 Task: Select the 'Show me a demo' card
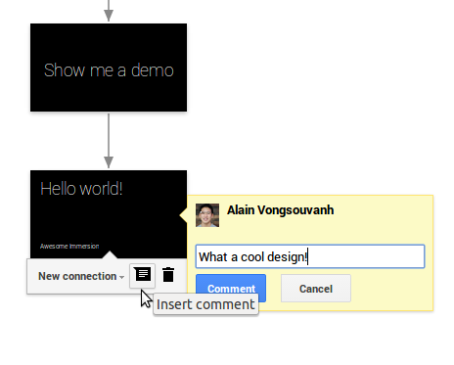(x=109, y=68)
